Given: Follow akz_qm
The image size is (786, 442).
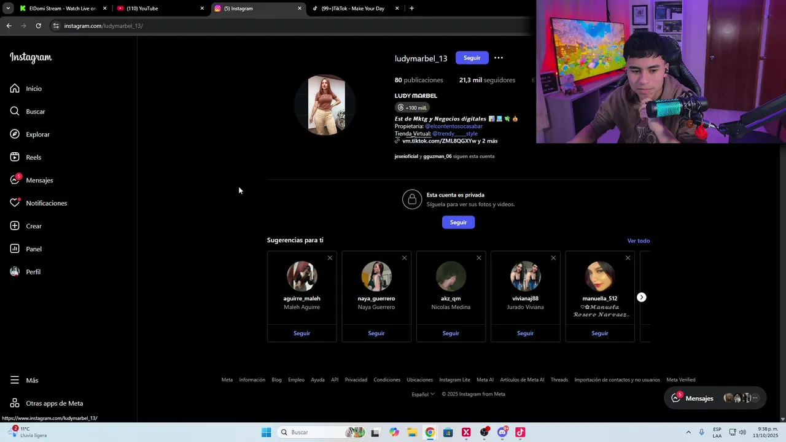Looking at the screenshot, I should 451,333.
